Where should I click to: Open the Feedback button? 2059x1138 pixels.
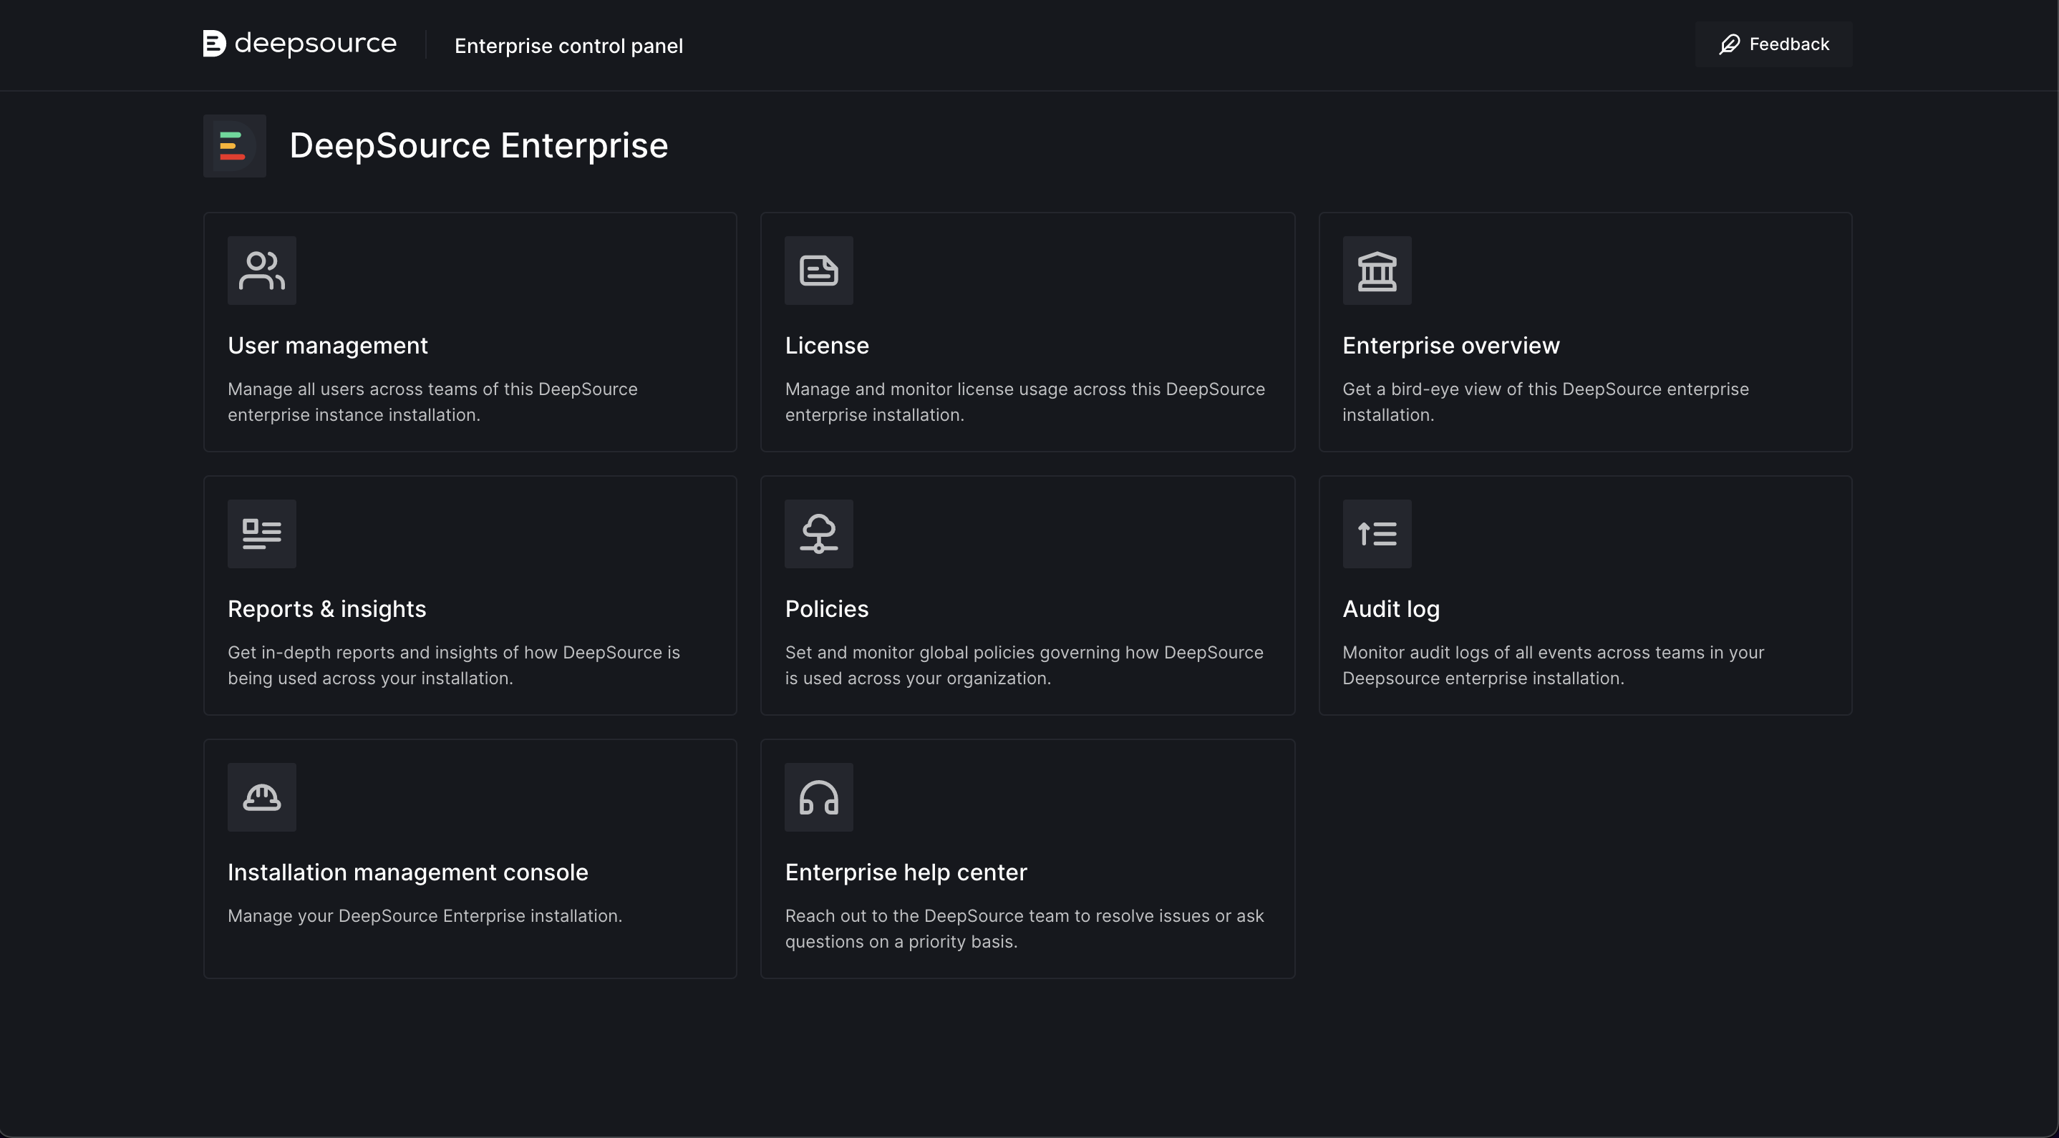(1773, 44)
